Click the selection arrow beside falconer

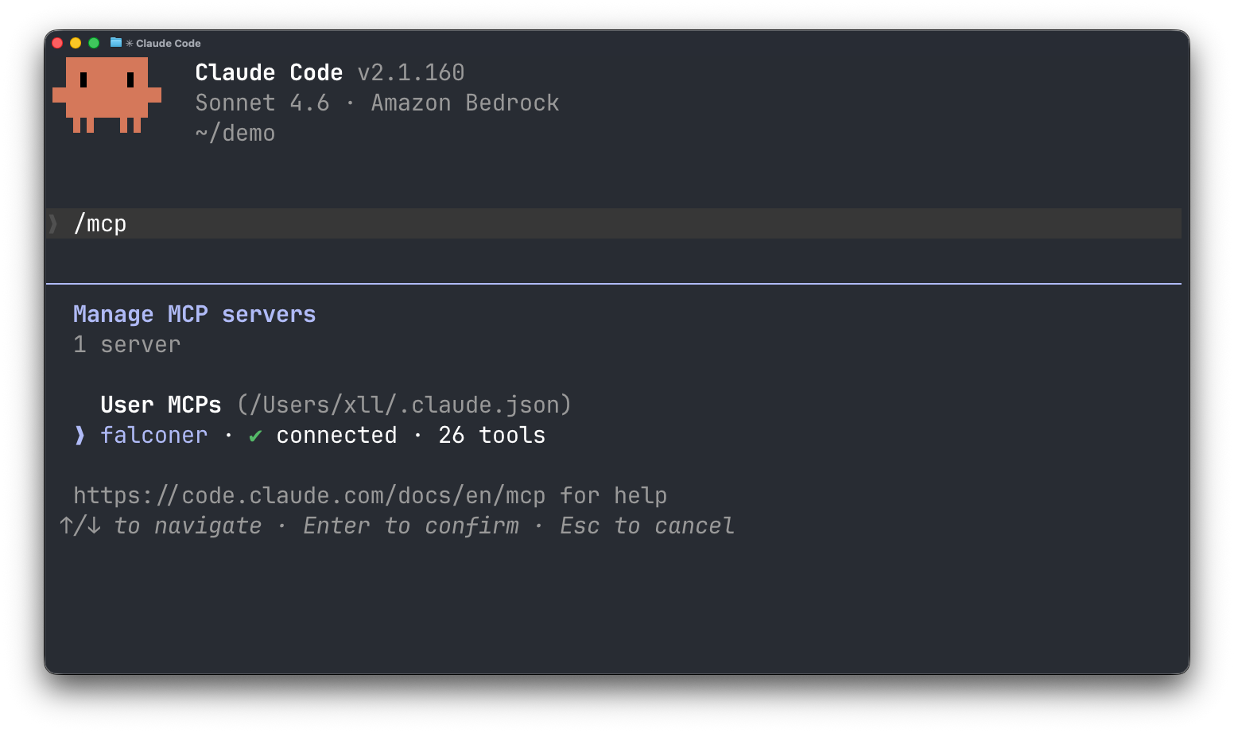pos(80,436)
